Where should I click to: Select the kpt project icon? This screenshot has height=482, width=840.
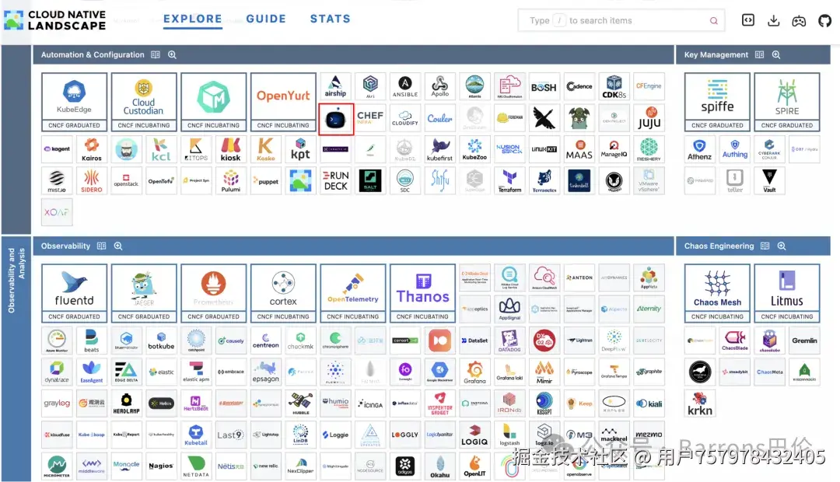pyautogui.click(x=300, y=149)
